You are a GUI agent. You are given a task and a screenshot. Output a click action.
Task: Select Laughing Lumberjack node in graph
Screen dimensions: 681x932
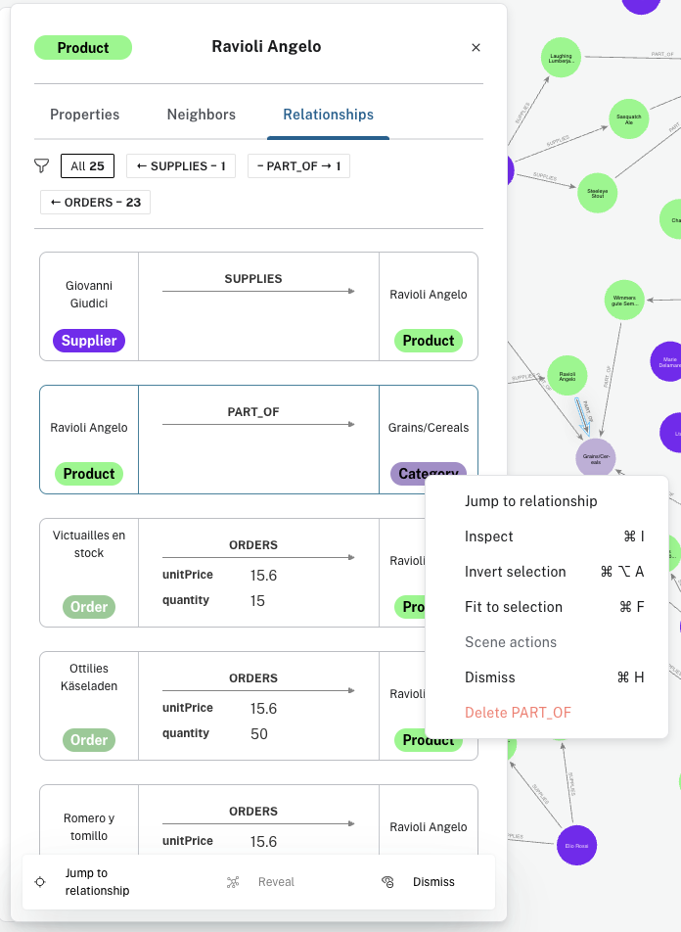coord(561,58)
